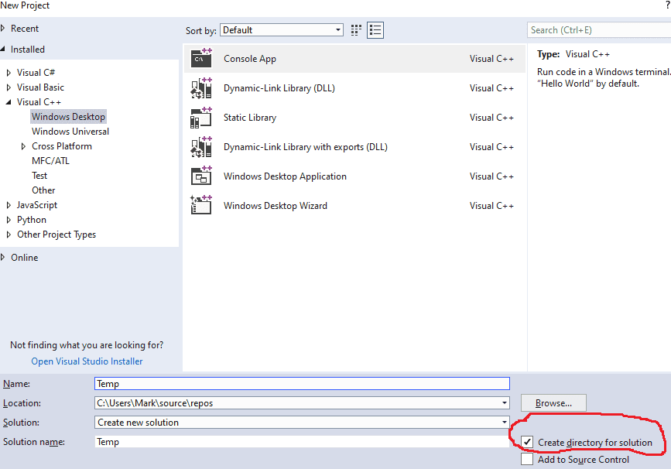Click the Search (Ctrl+E) box
Screen dimensions: 671x469
coord(599,30)
